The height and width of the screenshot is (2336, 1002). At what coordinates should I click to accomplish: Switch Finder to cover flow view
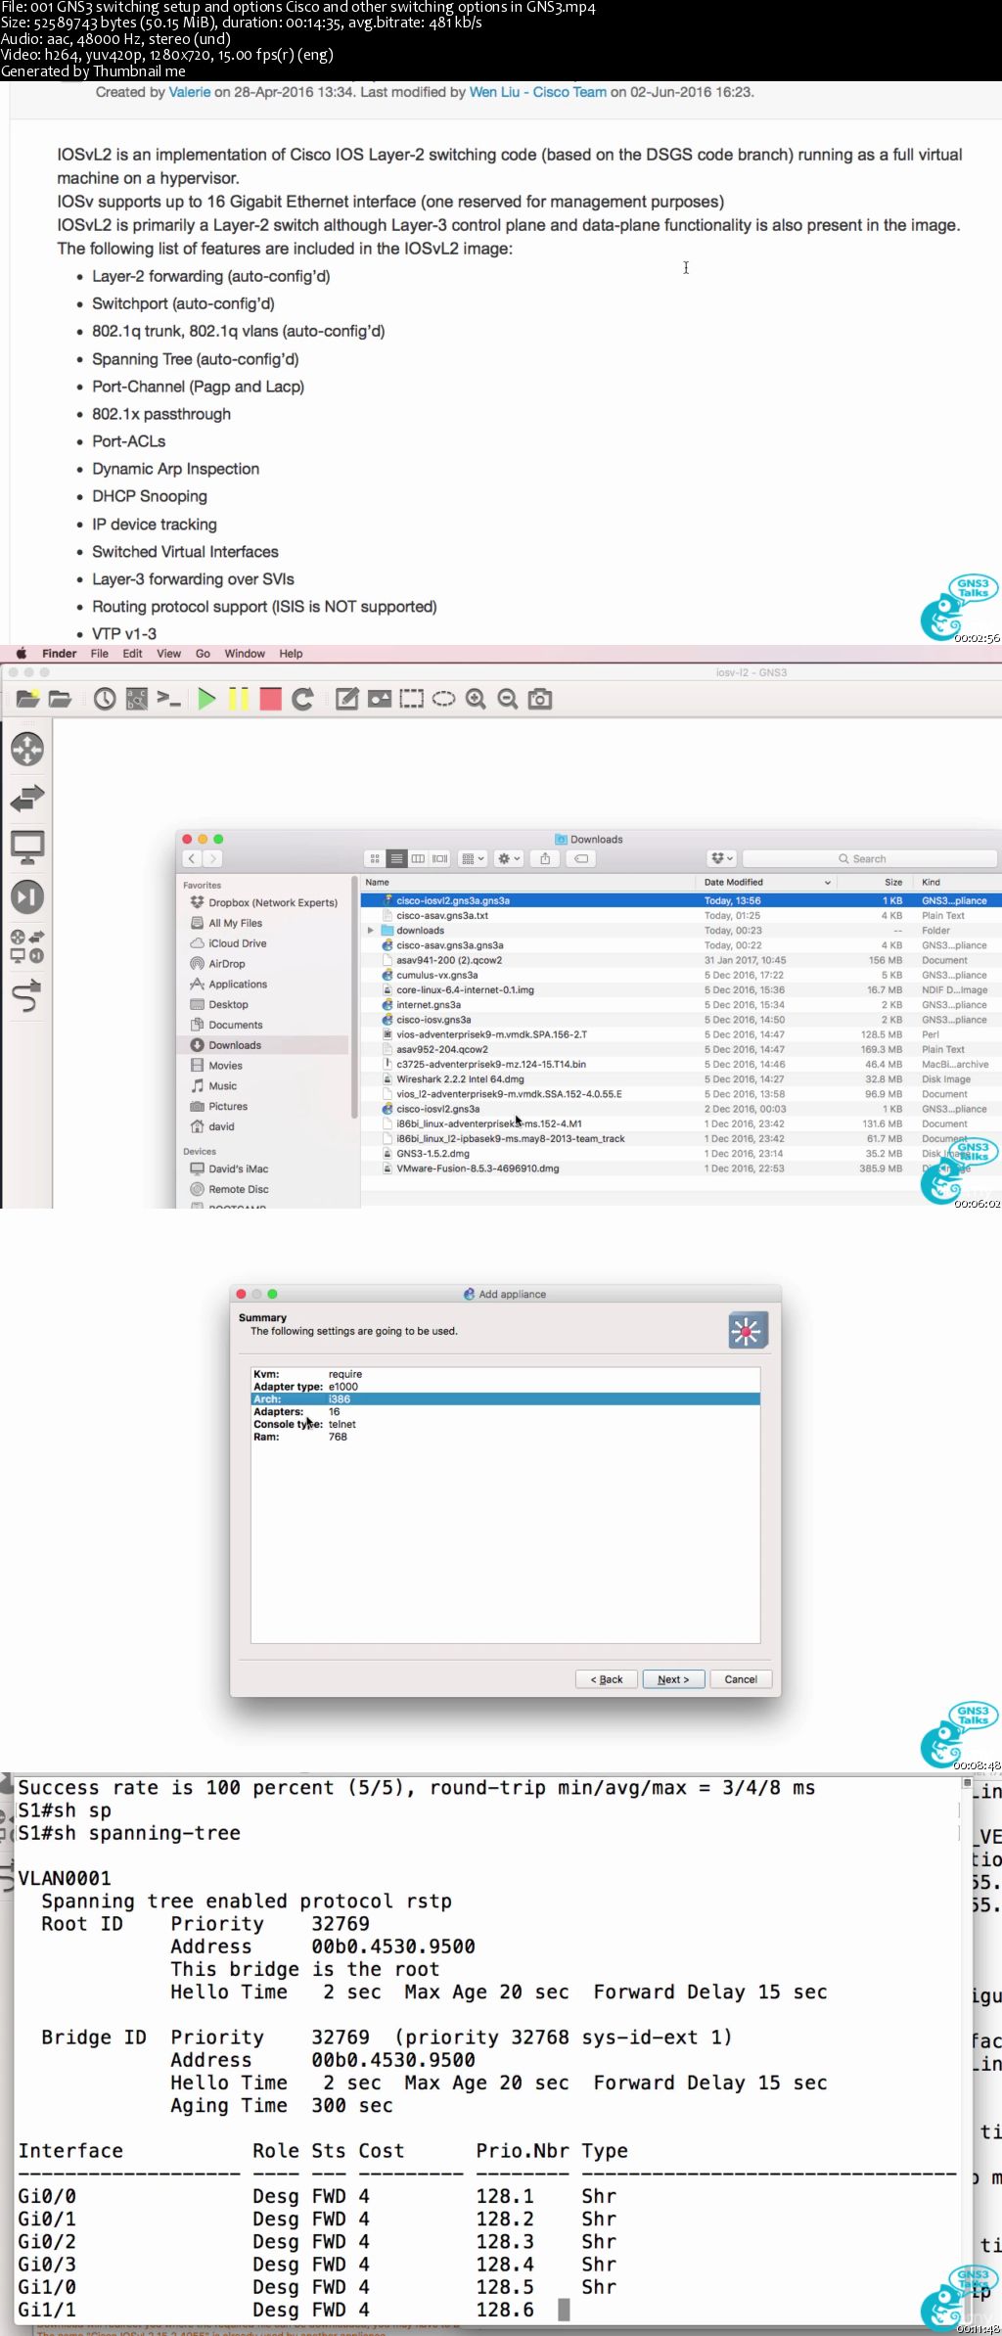(440, 858)
